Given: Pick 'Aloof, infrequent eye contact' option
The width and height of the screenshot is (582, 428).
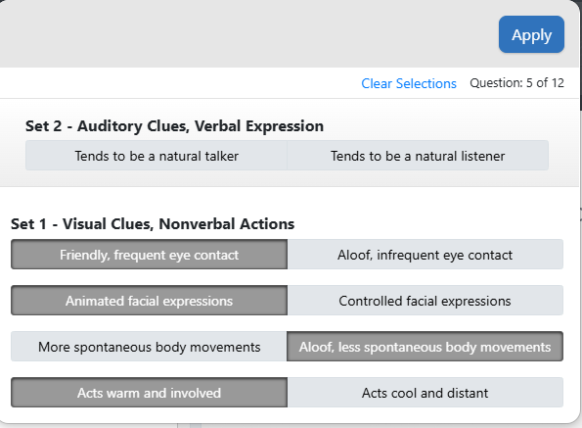Looking at the screenshot, I should [425, 255].
